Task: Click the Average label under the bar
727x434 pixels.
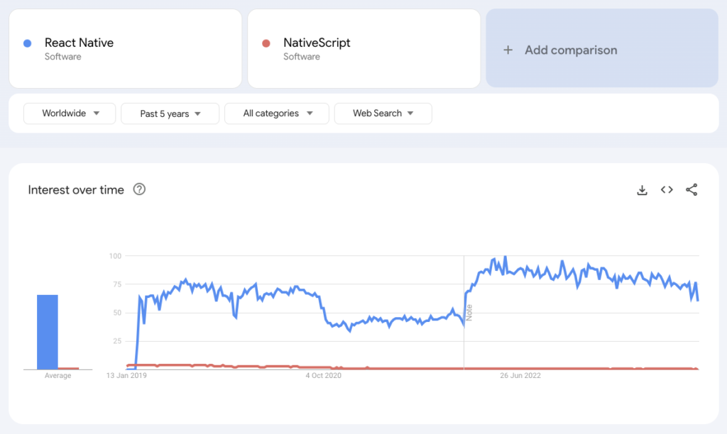Action: coord(58,376)
